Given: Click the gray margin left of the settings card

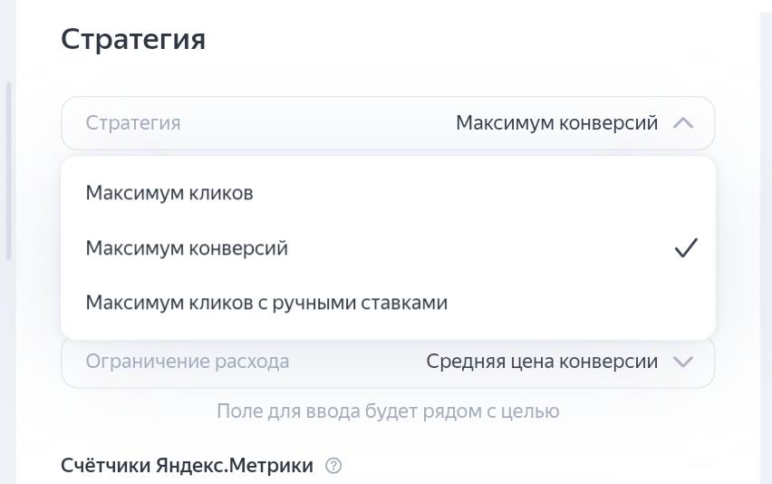Looking at the screenshot, I should click(x=8, y=369).
